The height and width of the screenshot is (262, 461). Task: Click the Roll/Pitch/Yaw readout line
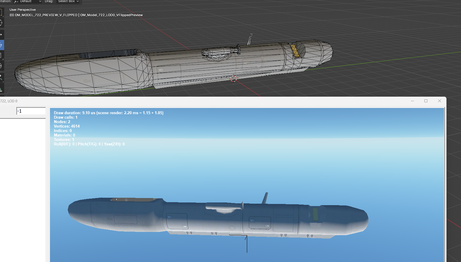pos(89,144)
